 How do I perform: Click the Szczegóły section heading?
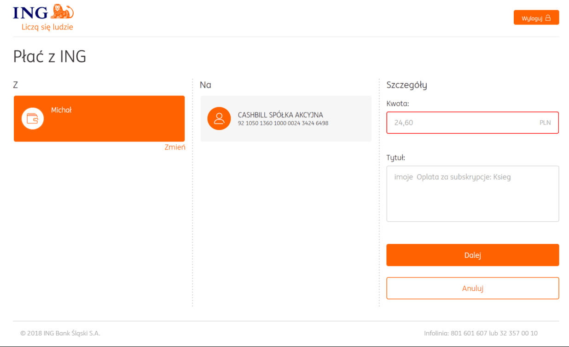pyautogui.click(x=407, y=85)
